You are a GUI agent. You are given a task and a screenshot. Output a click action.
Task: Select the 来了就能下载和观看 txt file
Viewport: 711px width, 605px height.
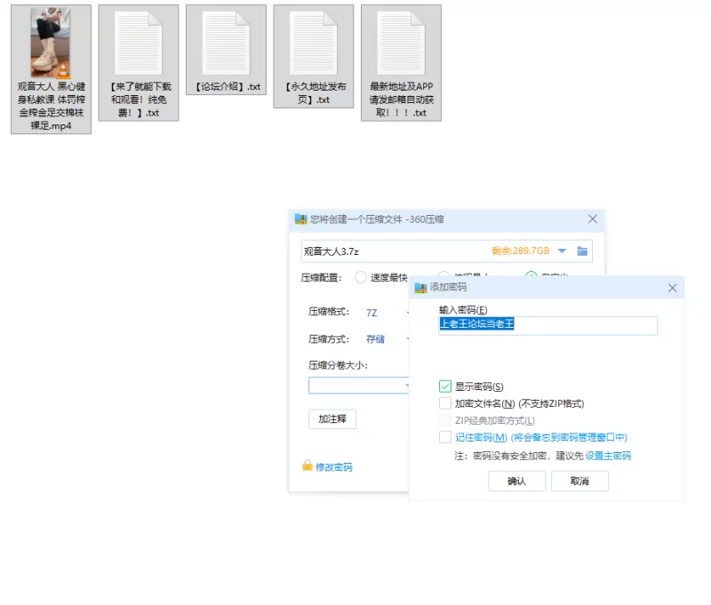139,63
